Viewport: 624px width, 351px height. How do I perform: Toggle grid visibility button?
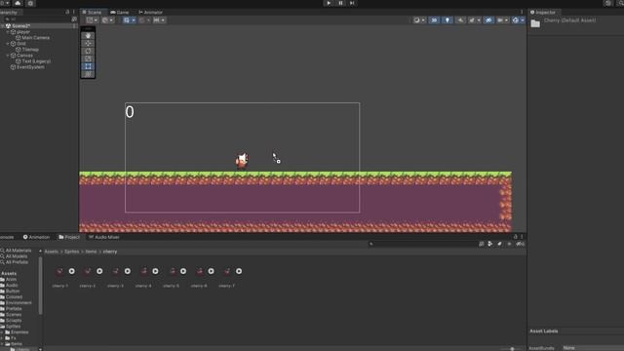(126, 20)
